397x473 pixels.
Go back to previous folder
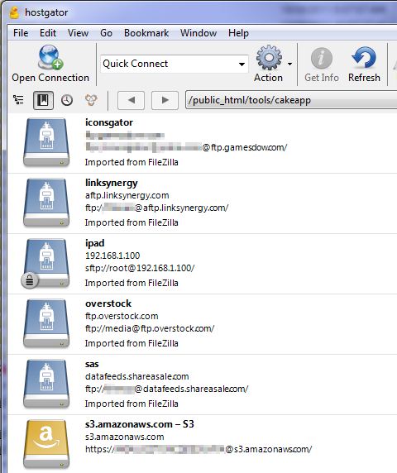131,100
